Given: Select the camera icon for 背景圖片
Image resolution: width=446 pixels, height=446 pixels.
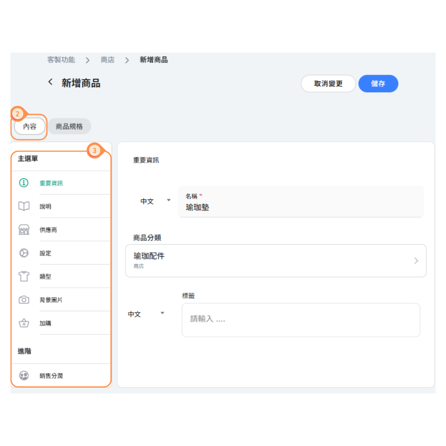Looking at the screenshot, I should (x=24, y=300).
